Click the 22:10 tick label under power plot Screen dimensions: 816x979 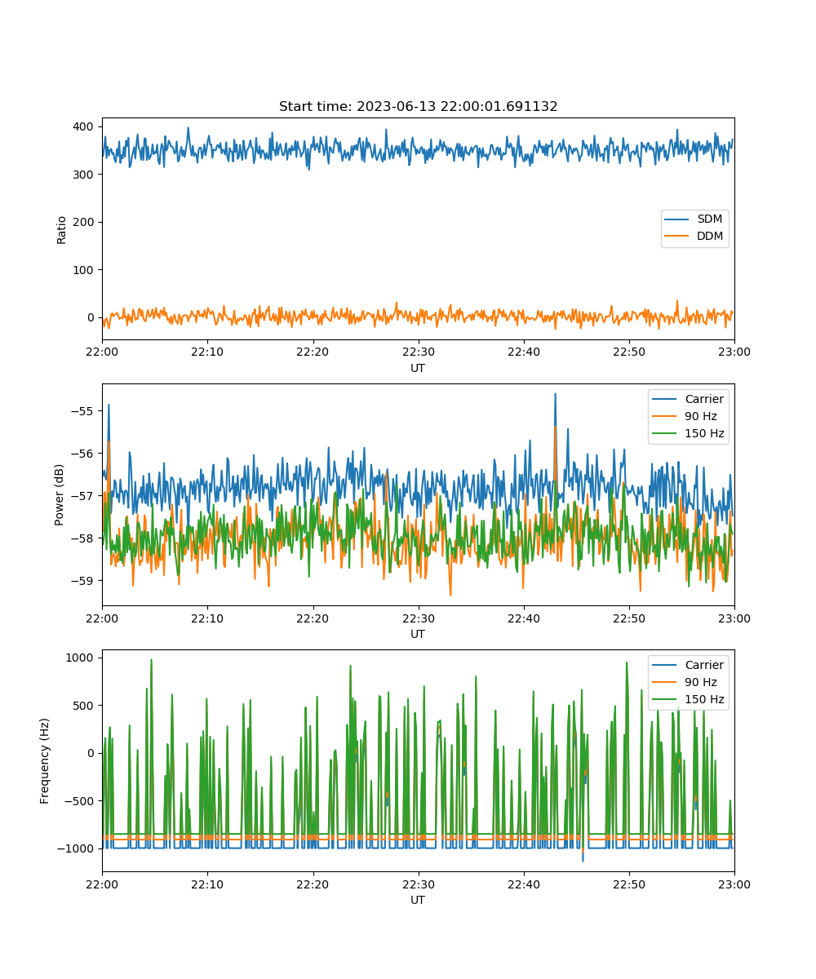click(x=207, y=618)
